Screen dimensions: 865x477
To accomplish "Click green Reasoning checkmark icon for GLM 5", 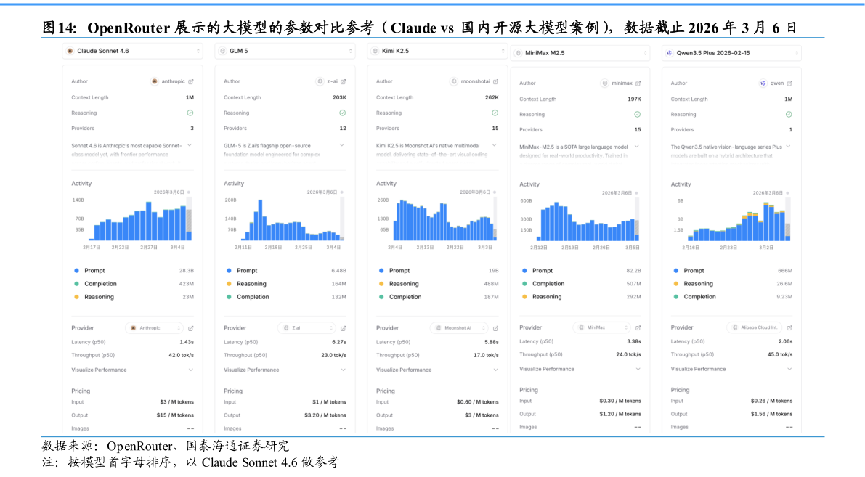I will click(x=343, y=113).
